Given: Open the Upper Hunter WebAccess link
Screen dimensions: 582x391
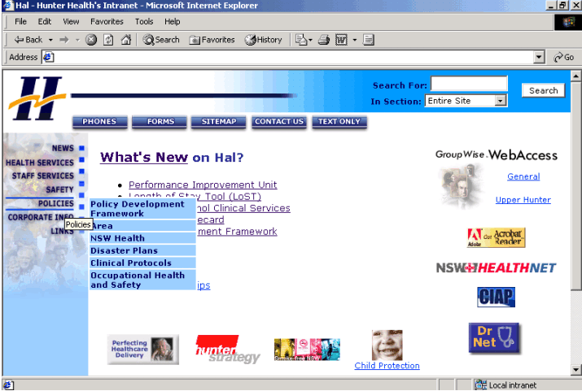Looking at the screenshot, I should pyautogui.click(x=523, y=200).
